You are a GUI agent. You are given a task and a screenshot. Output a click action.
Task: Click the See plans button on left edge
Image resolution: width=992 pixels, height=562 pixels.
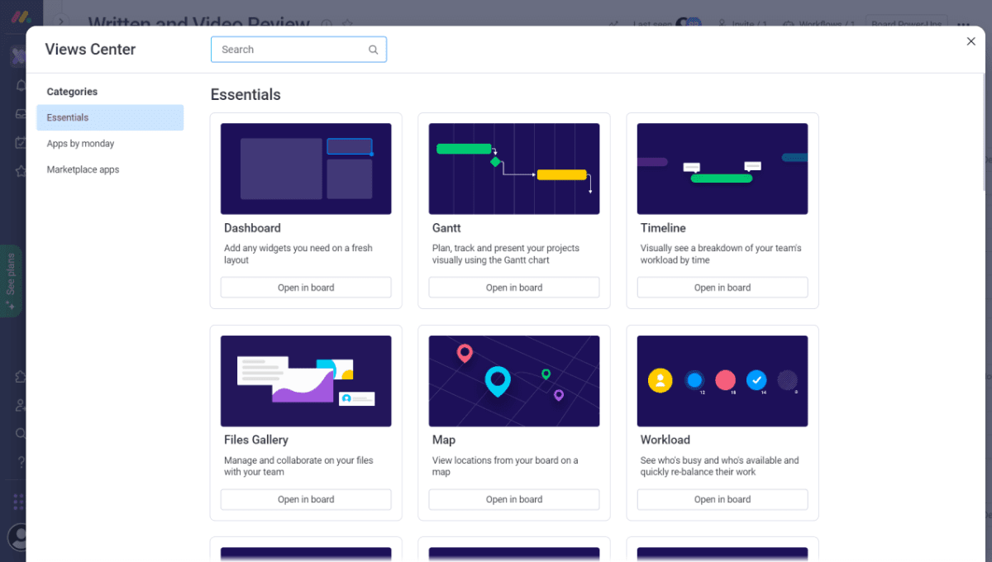pos(11,281)
